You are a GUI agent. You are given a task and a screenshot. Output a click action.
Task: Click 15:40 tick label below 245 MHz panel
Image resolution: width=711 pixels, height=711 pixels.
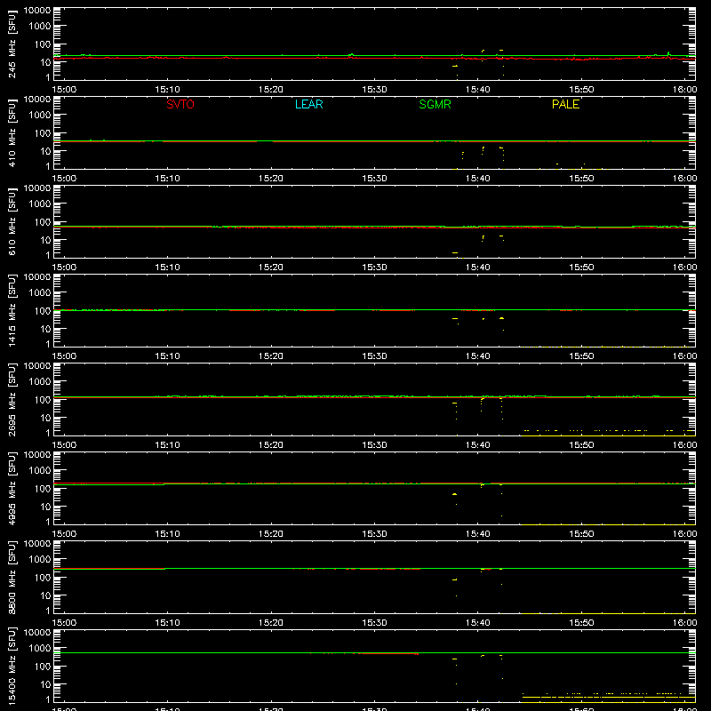coord(478,90)
